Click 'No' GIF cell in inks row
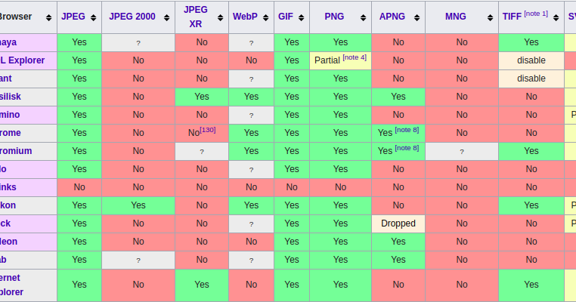576x302 pixels. pos(292,187)
